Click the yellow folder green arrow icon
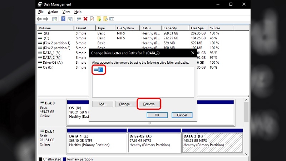 (99, 19)
